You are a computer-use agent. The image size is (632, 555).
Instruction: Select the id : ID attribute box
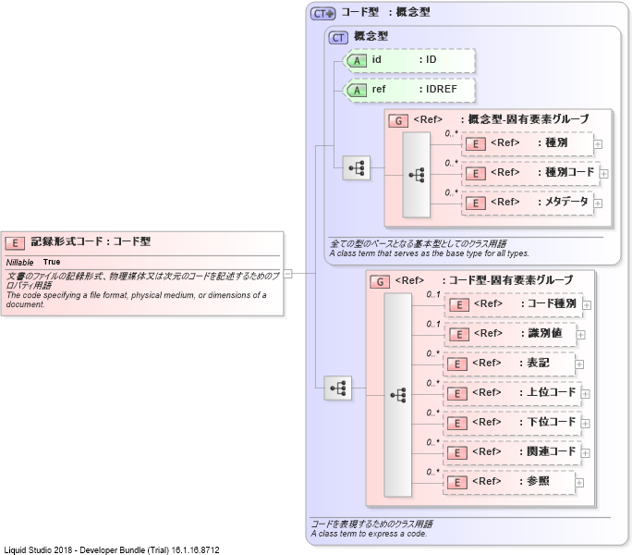409,61
